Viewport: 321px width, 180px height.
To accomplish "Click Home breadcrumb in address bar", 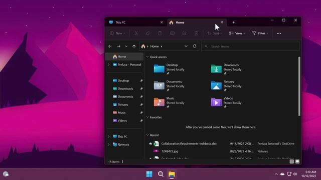I will pyautogui.click(x=154, y=46).
